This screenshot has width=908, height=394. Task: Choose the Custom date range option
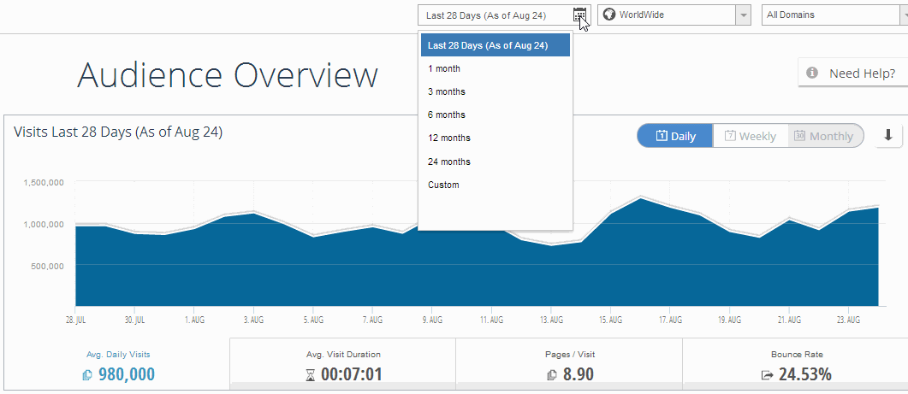pyautogui.click(x=443, y=185)
